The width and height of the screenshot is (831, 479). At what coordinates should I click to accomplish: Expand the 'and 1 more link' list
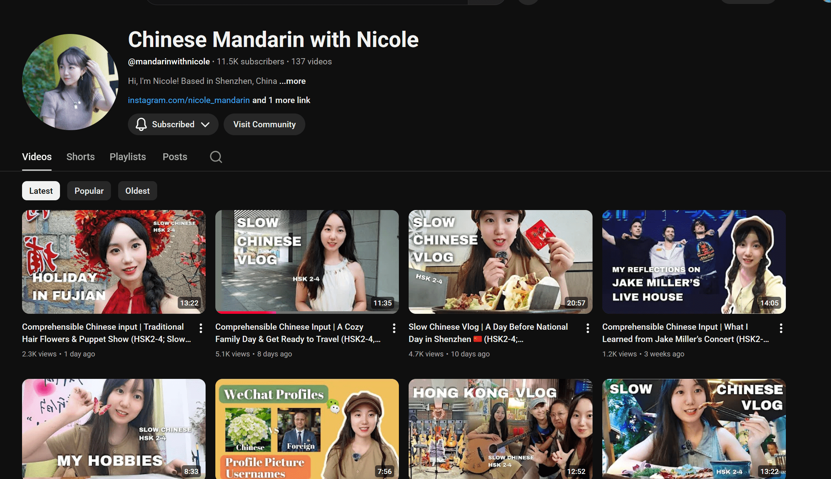coord(281,100)
